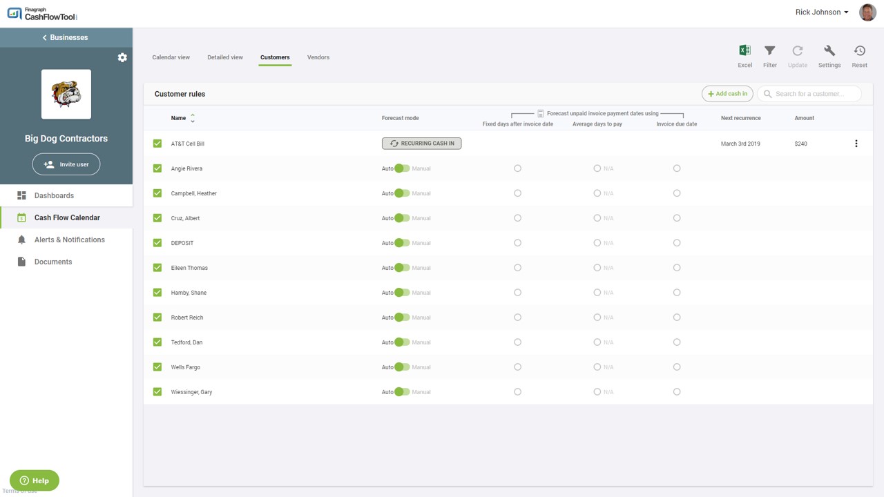Click the Big Dog Contractors bulldog logo
The image size is (884, 497).
pos(66,95)
